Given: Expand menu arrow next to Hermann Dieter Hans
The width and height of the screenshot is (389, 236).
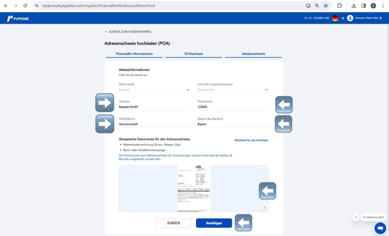Looking at the screenshot, I should pos(381,18).
